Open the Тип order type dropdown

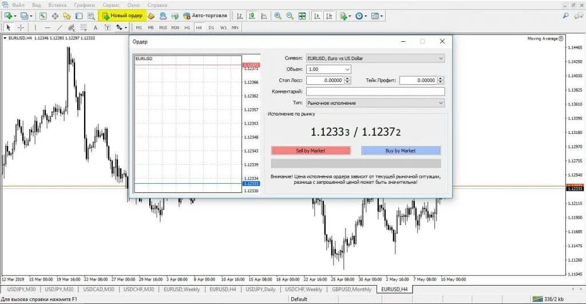[x=375, y=103]
